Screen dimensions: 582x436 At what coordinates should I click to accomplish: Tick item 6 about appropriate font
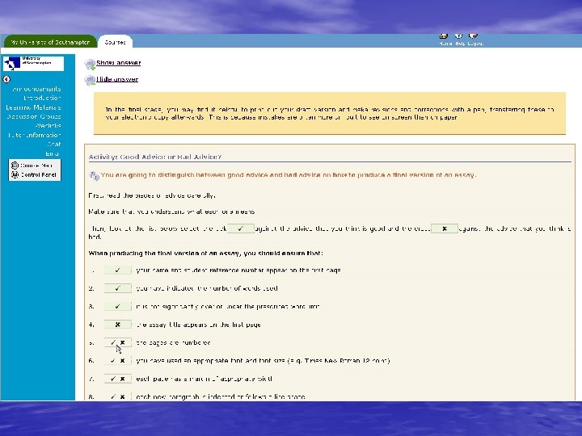(x=113, y=360)
